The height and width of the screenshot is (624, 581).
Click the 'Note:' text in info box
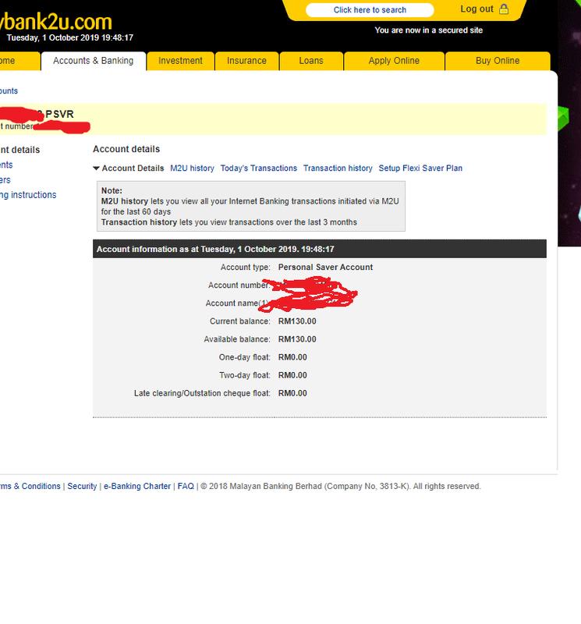point(112,190)
